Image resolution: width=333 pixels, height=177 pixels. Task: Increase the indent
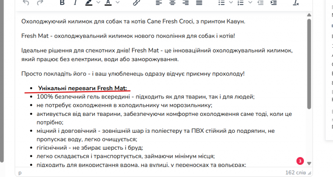(x=274, y=2)
